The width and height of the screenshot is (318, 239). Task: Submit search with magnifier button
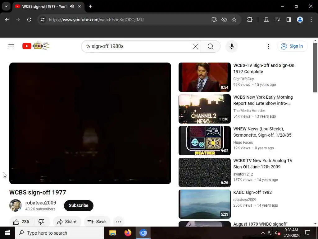211,46
